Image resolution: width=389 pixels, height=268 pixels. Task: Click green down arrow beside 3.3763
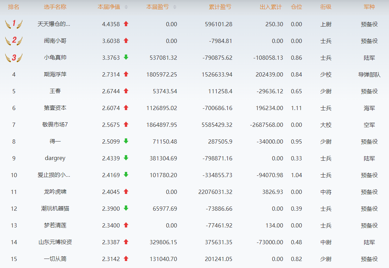coord(126,57)
